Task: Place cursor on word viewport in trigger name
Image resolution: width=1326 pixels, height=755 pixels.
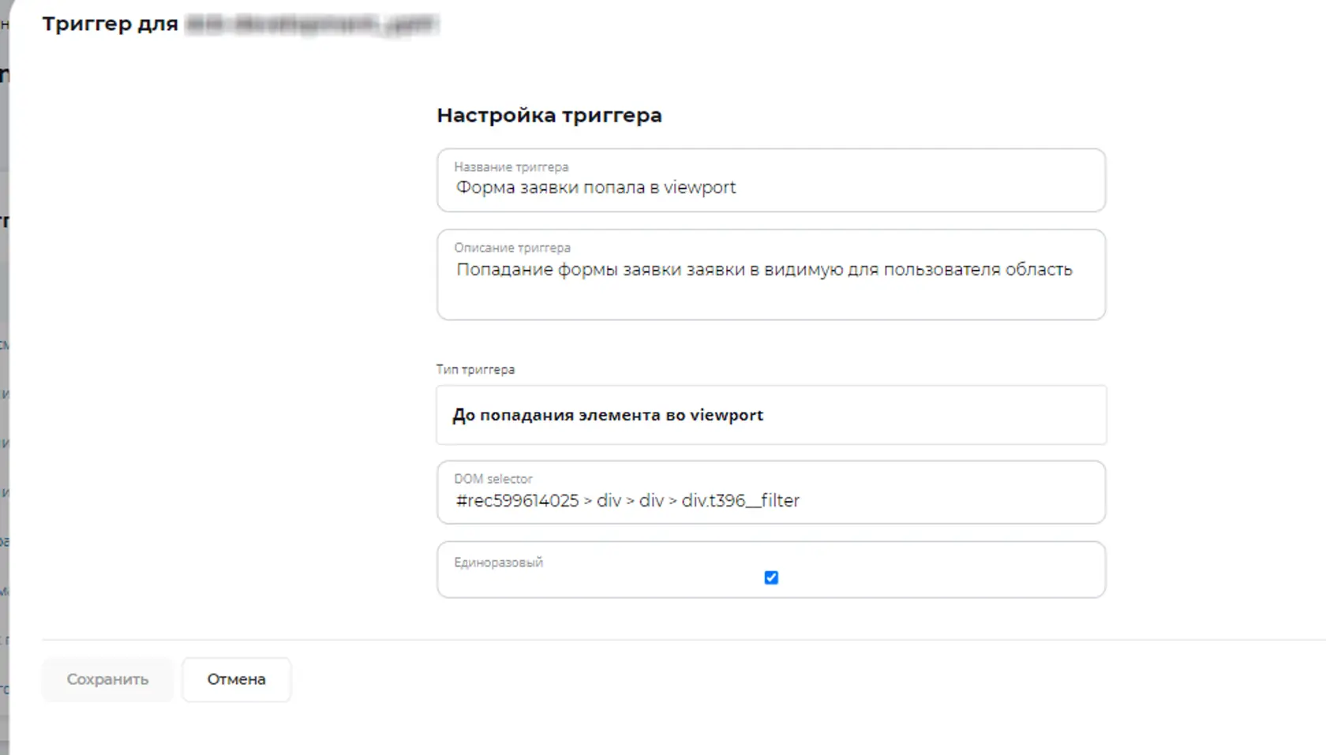Action: click(699, 188)
